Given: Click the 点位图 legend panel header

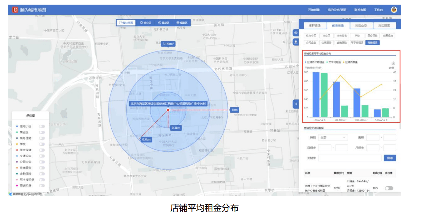Looking at the screenshot, I should (x=30, y=116).
